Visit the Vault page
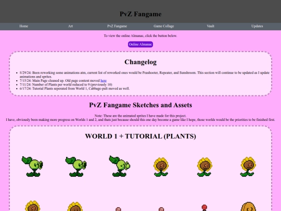The height and width of the screenshot is (211, 281). [210, 26]
